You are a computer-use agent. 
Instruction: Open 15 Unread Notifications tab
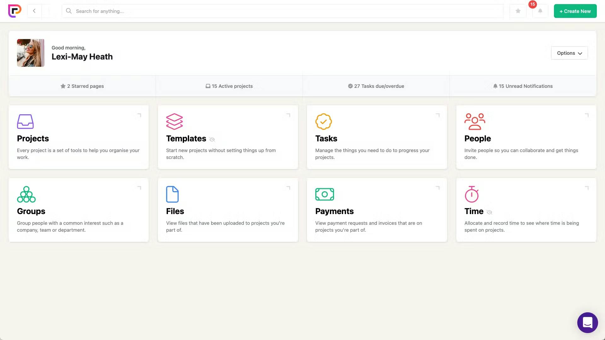pos(523,86)
